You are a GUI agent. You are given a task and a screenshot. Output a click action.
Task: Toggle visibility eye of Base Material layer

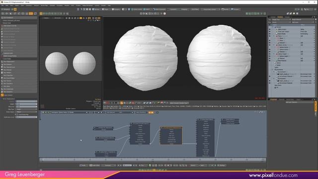click(269, 61)
